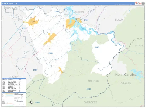
Task: Click the MONROE COUNTY, TN title text
Action: (9, 3)
